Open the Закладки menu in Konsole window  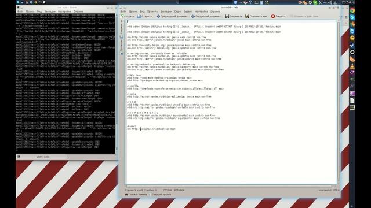[x=50, y=12]
